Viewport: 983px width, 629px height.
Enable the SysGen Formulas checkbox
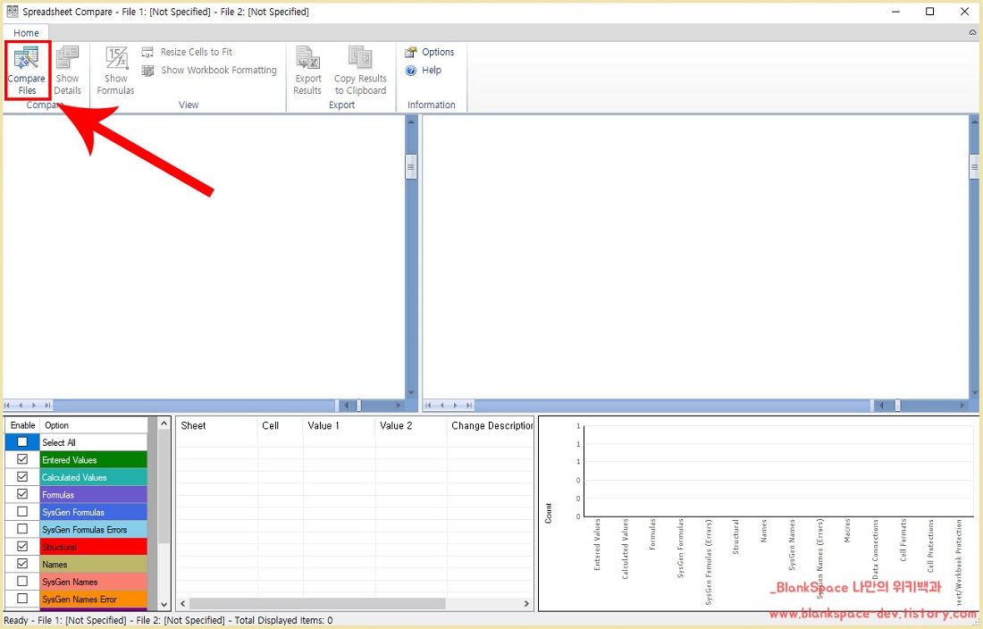click(22, 512)
